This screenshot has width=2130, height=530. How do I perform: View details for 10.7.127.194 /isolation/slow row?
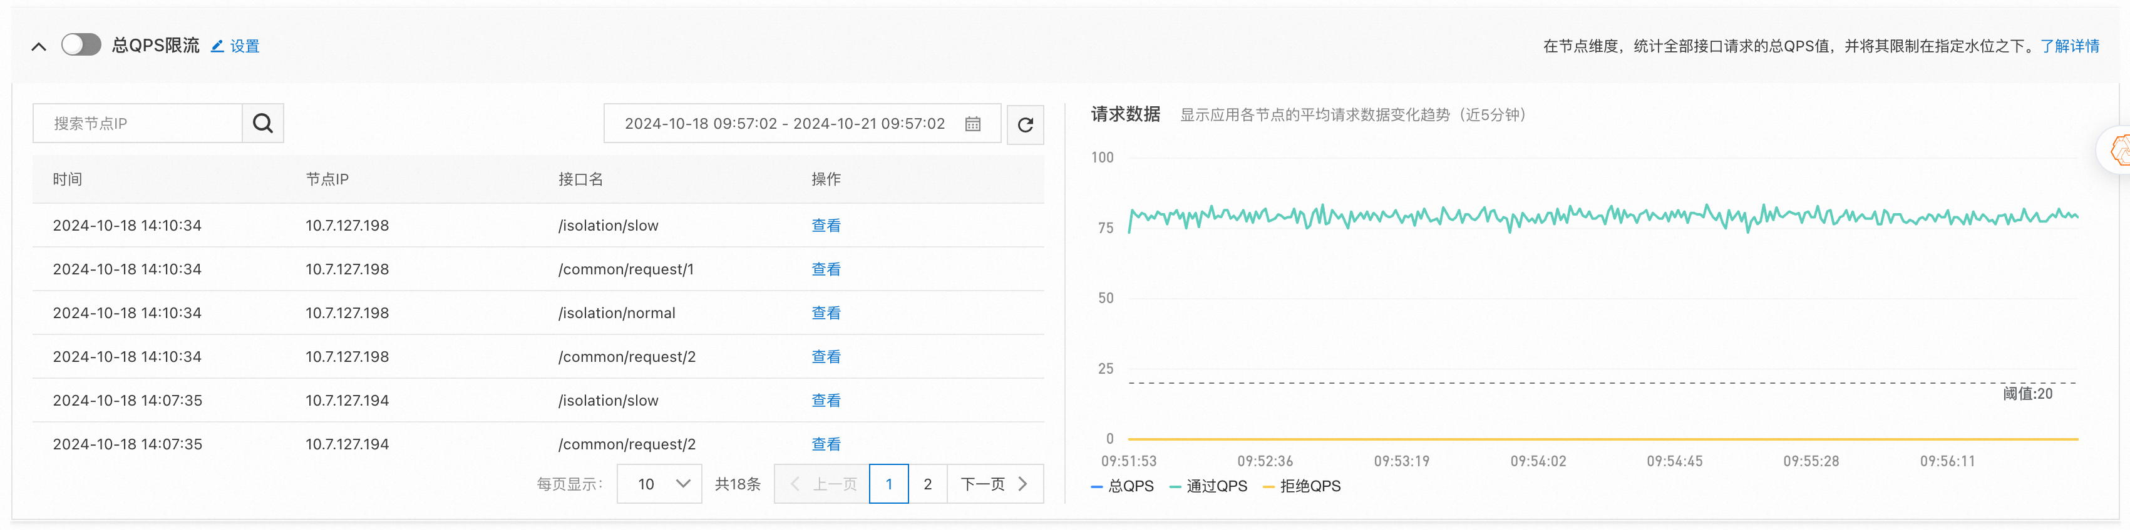point(826,401)
